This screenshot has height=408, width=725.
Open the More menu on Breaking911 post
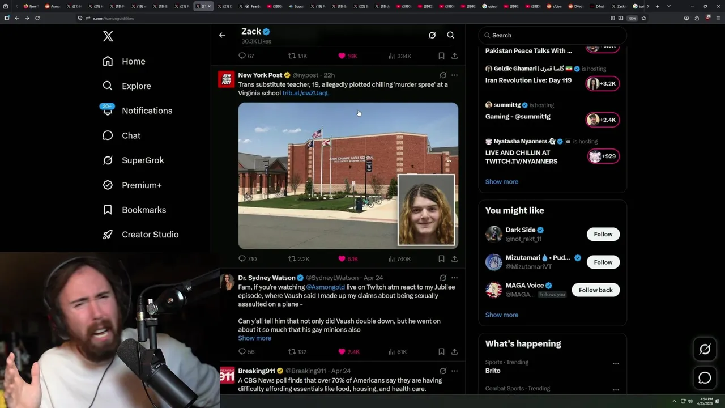click(x=454, y=371)
